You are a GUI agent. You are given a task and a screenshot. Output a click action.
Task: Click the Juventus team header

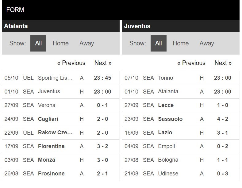137,26
